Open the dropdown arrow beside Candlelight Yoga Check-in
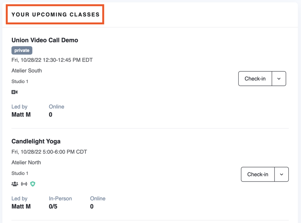This screenshot has width=301, height=223. coord(282,174)
